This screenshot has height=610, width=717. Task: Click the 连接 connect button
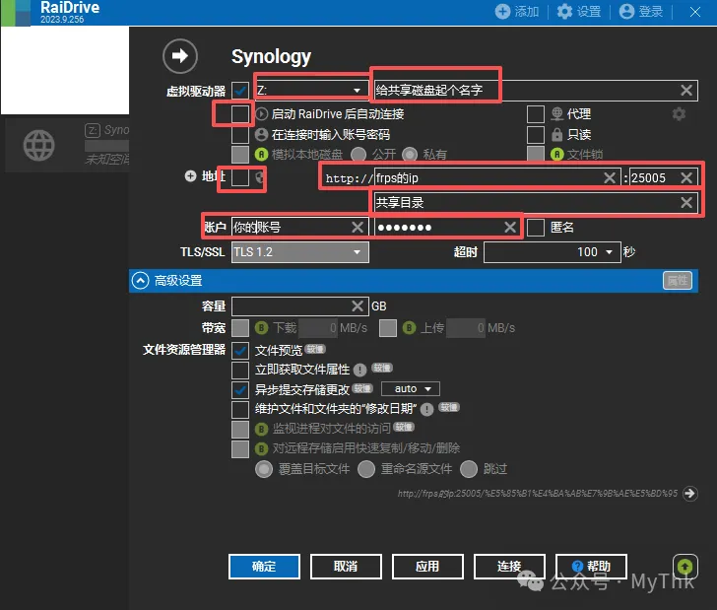509,567
